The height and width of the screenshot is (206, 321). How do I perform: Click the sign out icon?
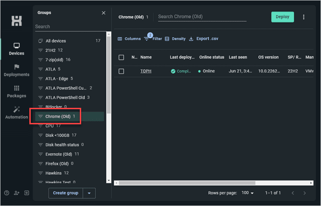pos(27,193)
